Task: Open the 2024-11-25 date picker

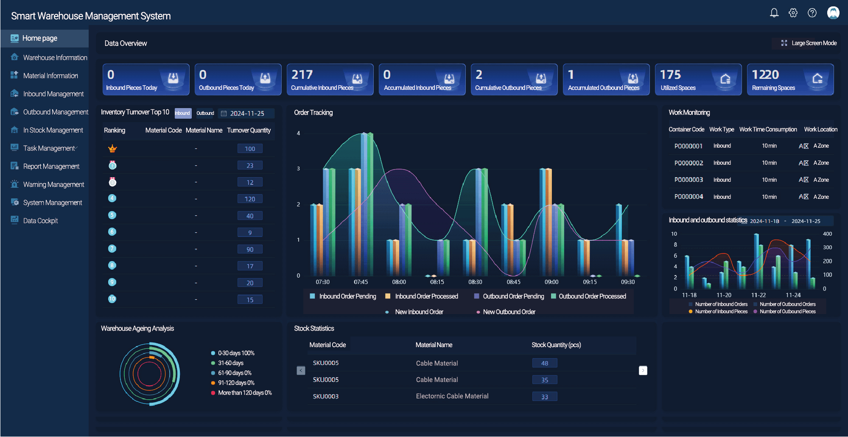Action: [x=246, y=114]
